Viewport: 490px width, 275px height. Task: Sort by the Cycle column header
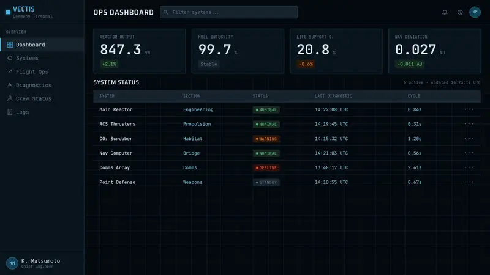tap(414, 96)
